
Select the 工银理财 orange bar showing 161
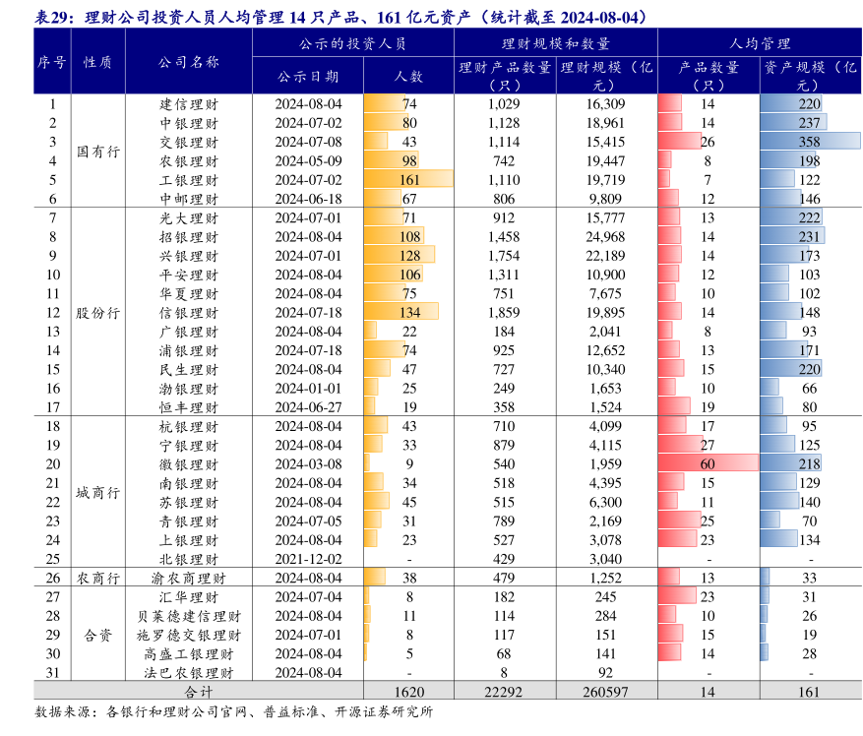[x=408, y=180]
